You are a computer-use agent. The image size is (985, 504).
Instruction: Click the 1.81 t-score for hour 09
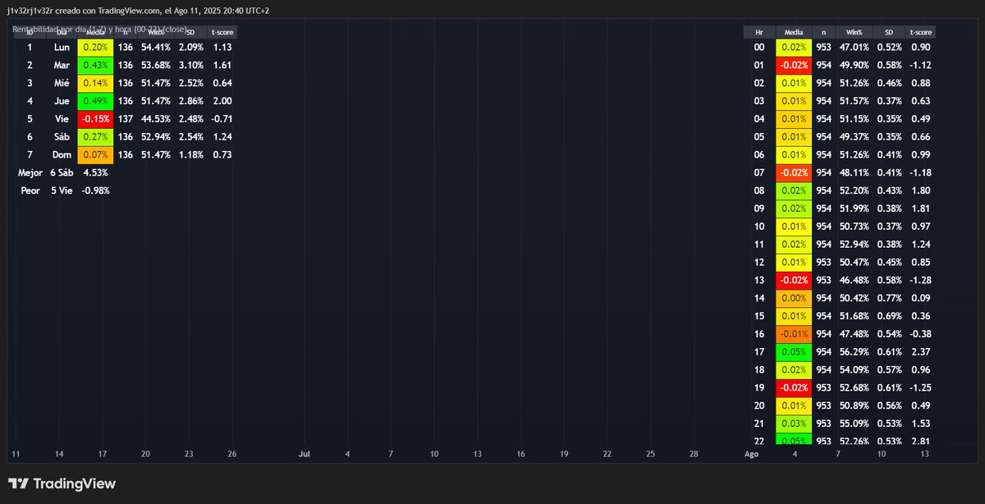921,208
